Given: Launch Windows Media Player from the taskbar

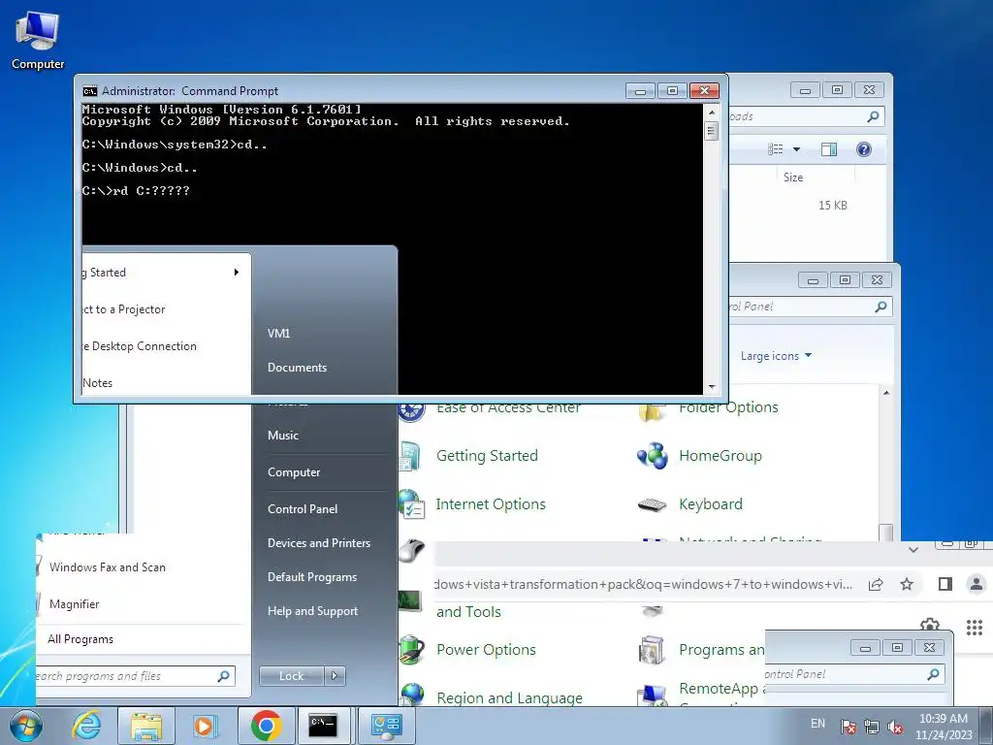Looking at the screenshot, I should point(204,726).
